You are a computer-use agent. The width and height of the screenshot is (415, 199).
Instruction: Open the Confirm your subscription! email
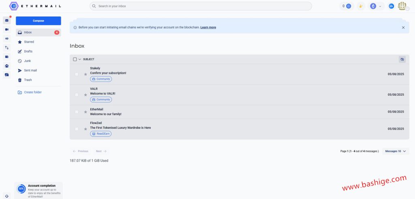pyautogui.click(x=239, y=74)
